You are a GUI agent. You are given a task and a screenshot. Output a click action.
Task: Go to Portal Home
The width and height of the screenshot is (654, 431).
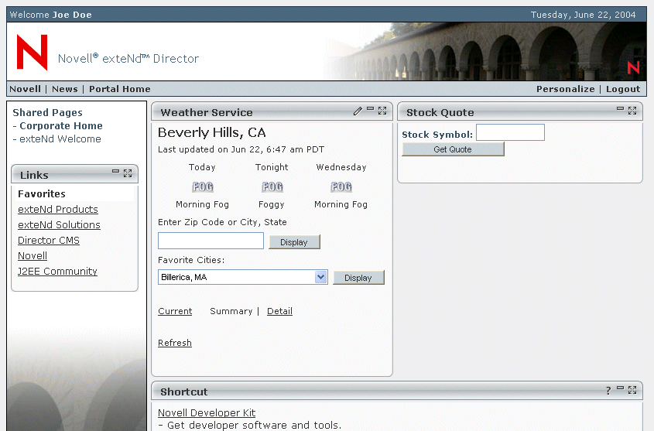tap(120, 89)
